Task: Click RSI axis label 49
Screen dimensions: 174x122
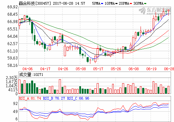Action: click(x=15, y=112)
